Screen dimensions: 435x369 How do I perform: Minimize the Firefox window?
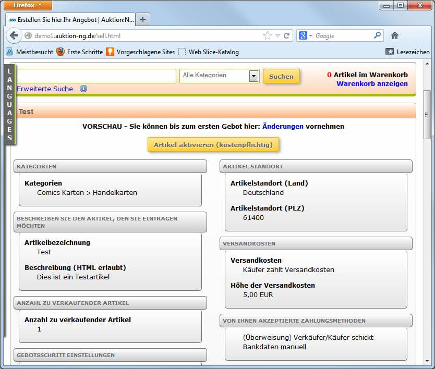386,5
